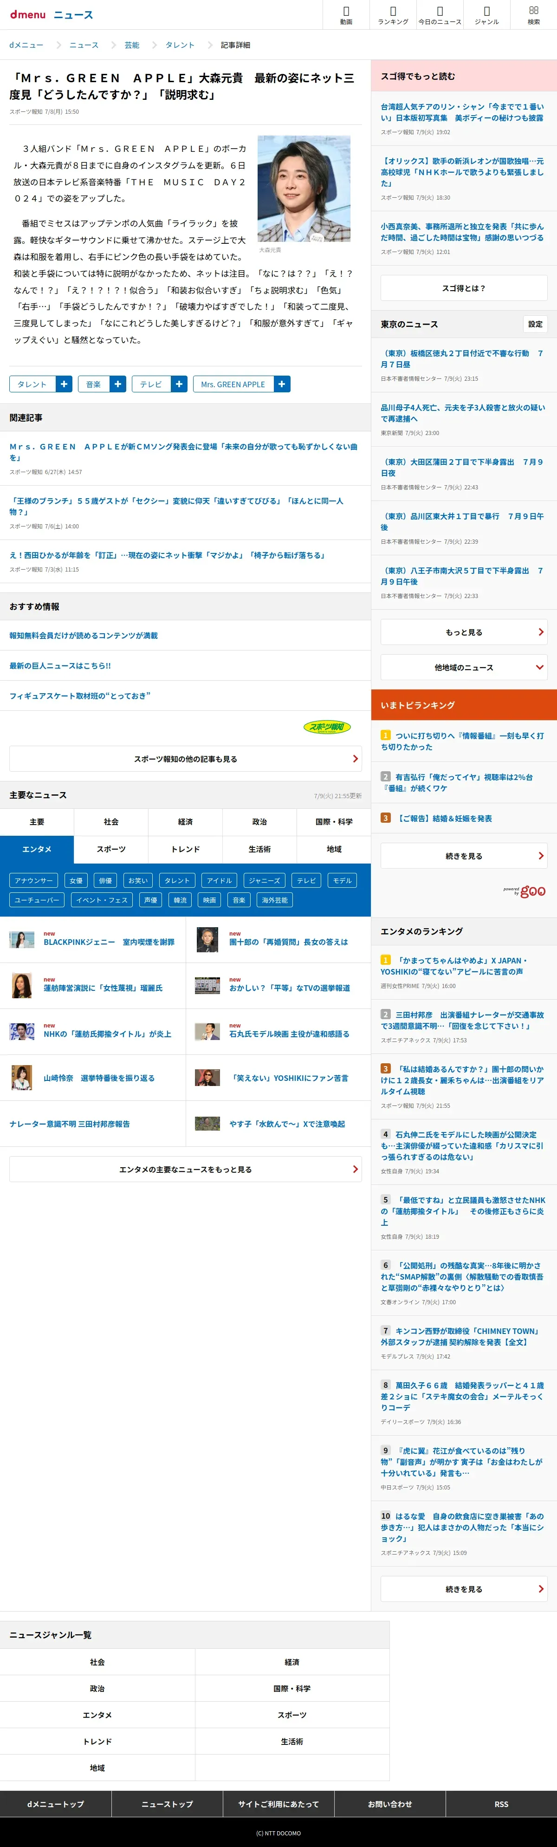The image size is (557, 1847).
Task: Click 設定 button for 東京のニュース
Action: tap(536, 324)
